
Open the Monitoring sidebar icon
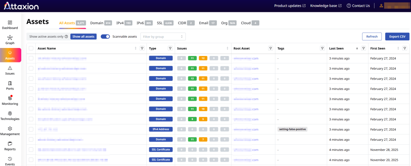pyautogui.click(x=10, y=98)
